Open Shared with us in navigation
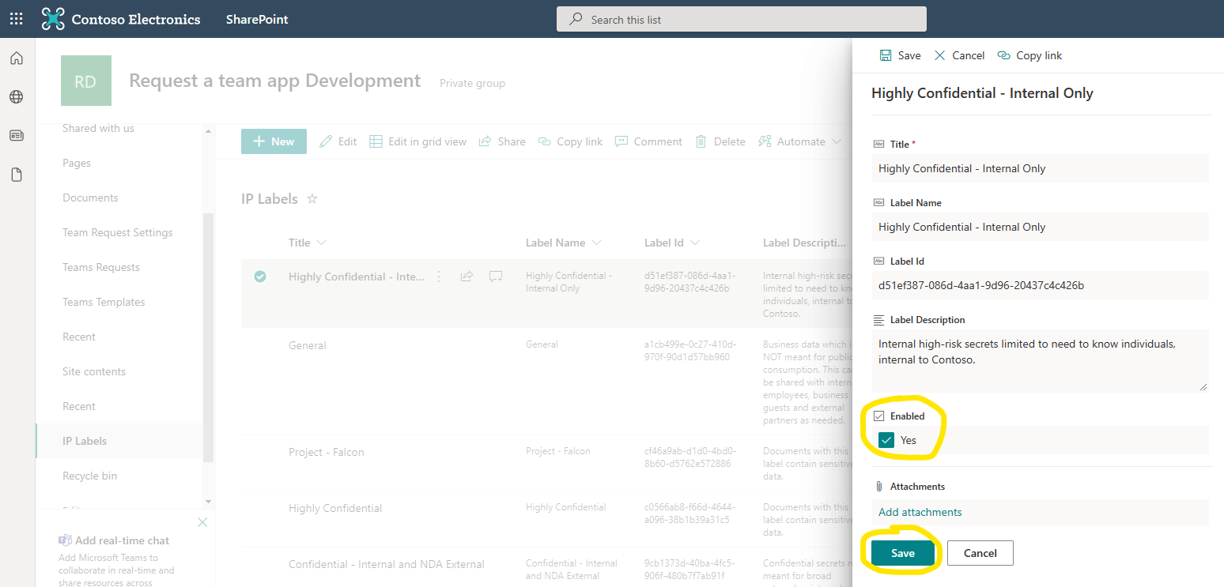This screenshot has width=1224, height=587. coord(98,128)
